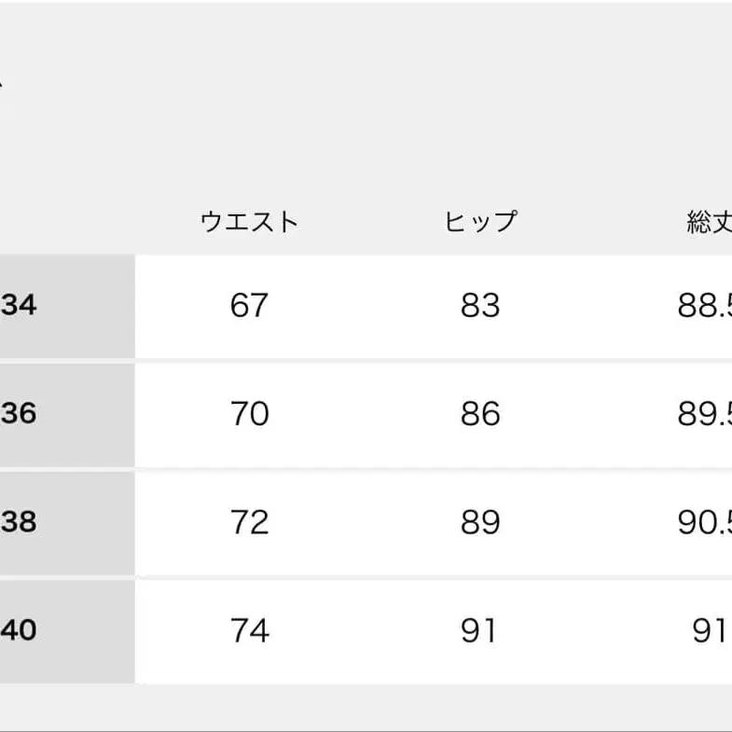The width and height of the screenshot is (732, 732).
Task: Click total length value in size 40 row
Action: pos(709,630)
